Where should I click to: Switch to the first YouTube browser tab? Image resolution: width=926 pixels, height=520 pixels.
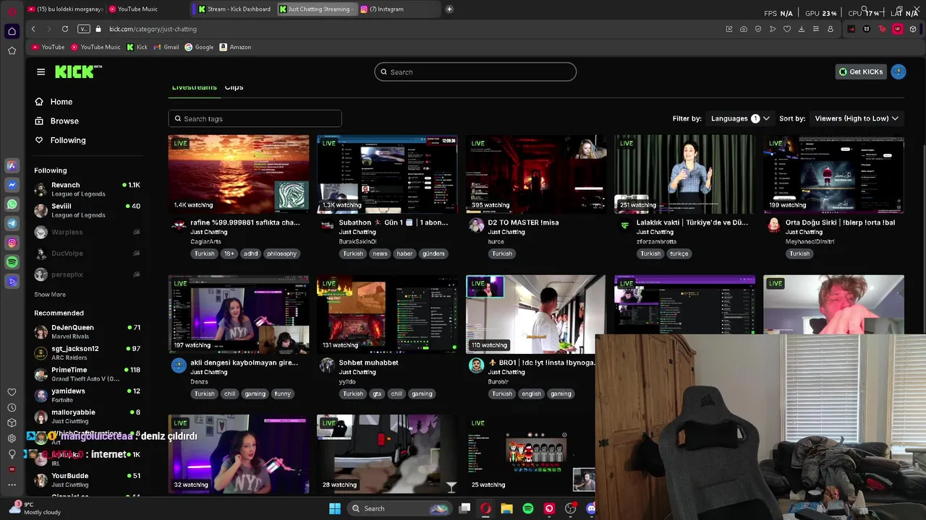(x=65, y=9)
